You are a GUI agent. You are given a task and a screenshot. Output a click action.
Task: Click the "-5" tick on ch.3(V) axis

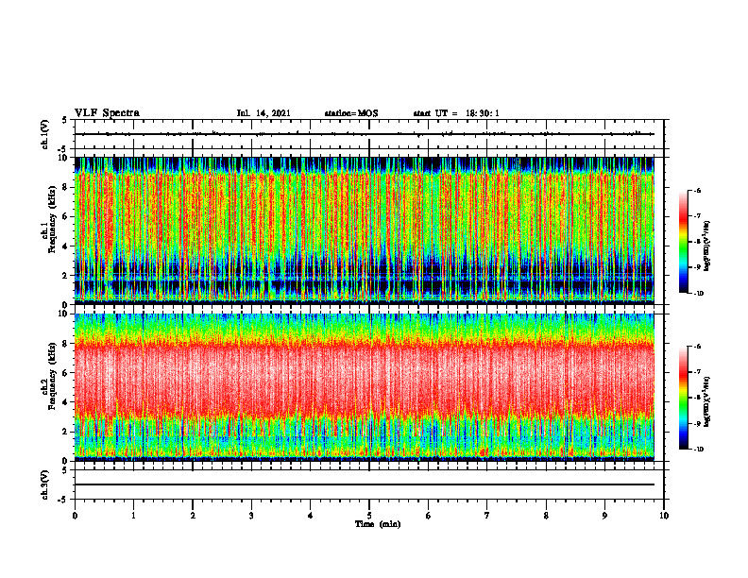[62, 500]
